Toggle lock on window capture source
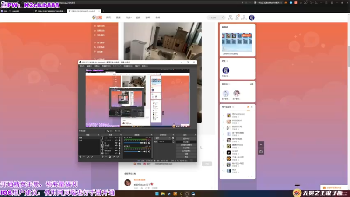Screen dimensions: 350x197 click(x=119, y=140)
